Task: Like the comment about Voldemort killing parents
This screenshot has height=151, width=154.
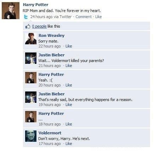Action: pos(69,66)
